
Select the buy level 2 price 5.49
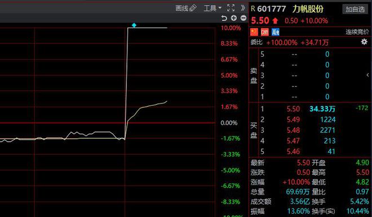(x=293, y=120)
